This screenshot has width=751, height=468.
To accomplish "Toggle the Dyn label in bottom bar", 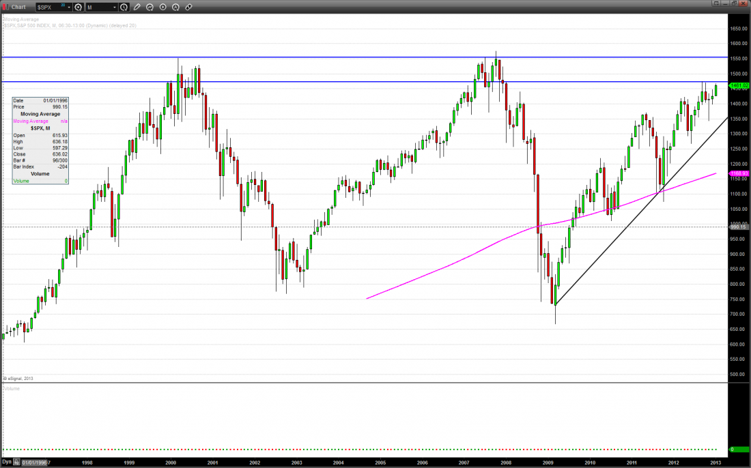I will pyautogui.click(x=7, y=463).
